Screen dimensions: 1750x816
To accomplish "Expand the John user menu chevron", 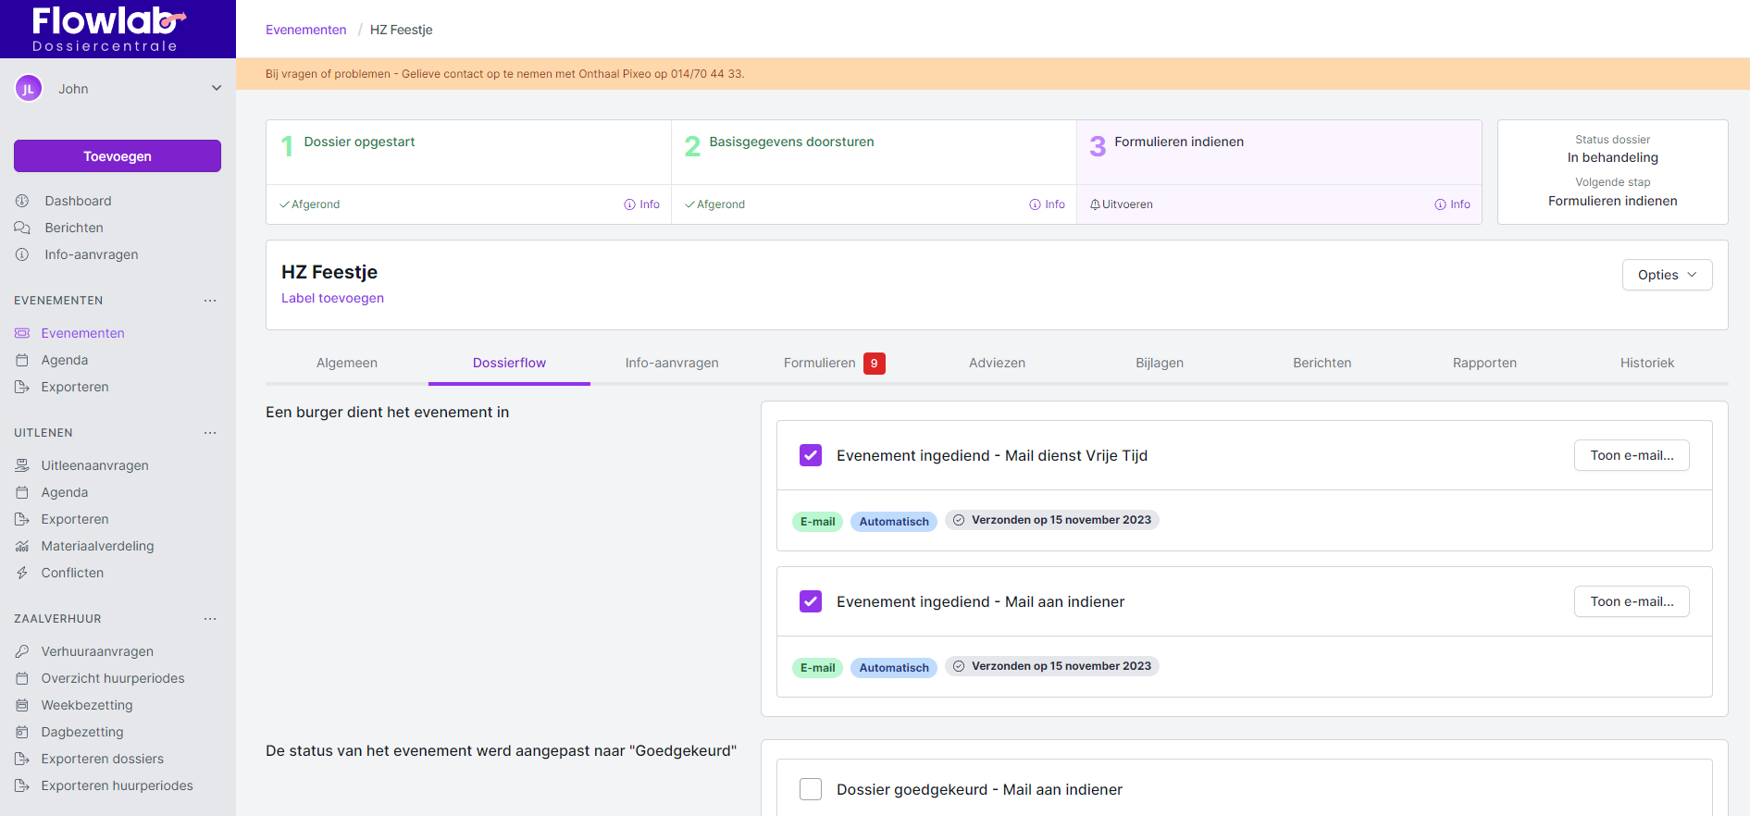I will click(x=217, y=89).
